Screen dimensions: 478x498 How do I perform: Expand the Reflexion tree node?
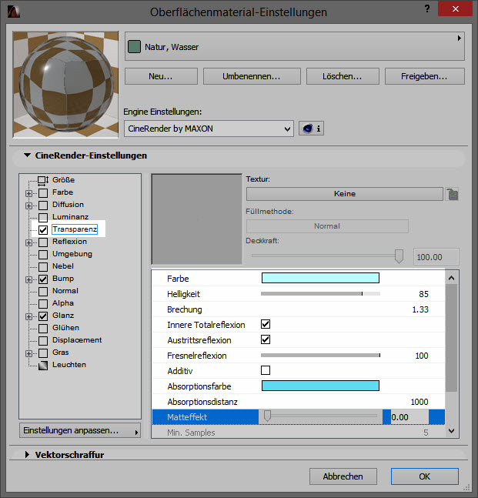[x=28, y=242]
